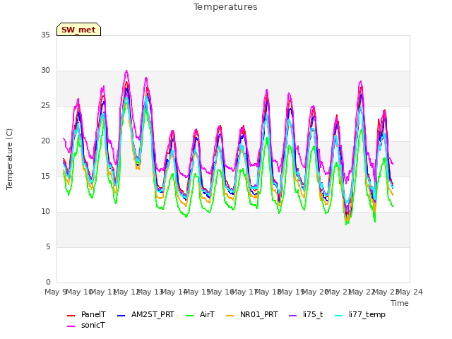This screenshot has width=452, height=339.
Task: Select the Temperatures chart title
Action: (225, 7)
